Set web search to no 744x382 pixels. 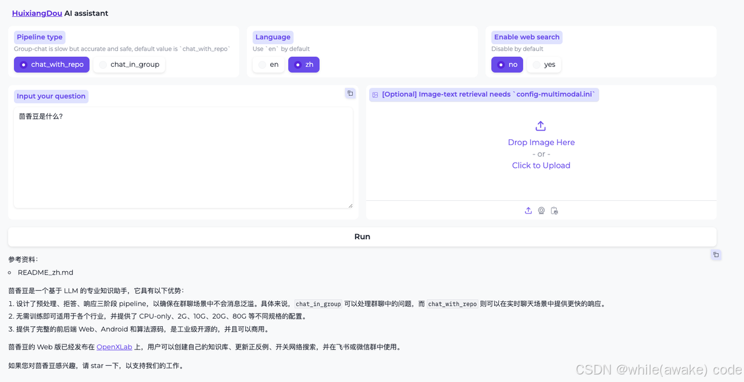coord(507,64)
